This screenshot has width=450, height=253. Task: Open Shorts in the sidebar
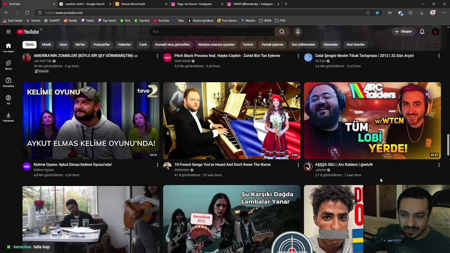[8, 65]
